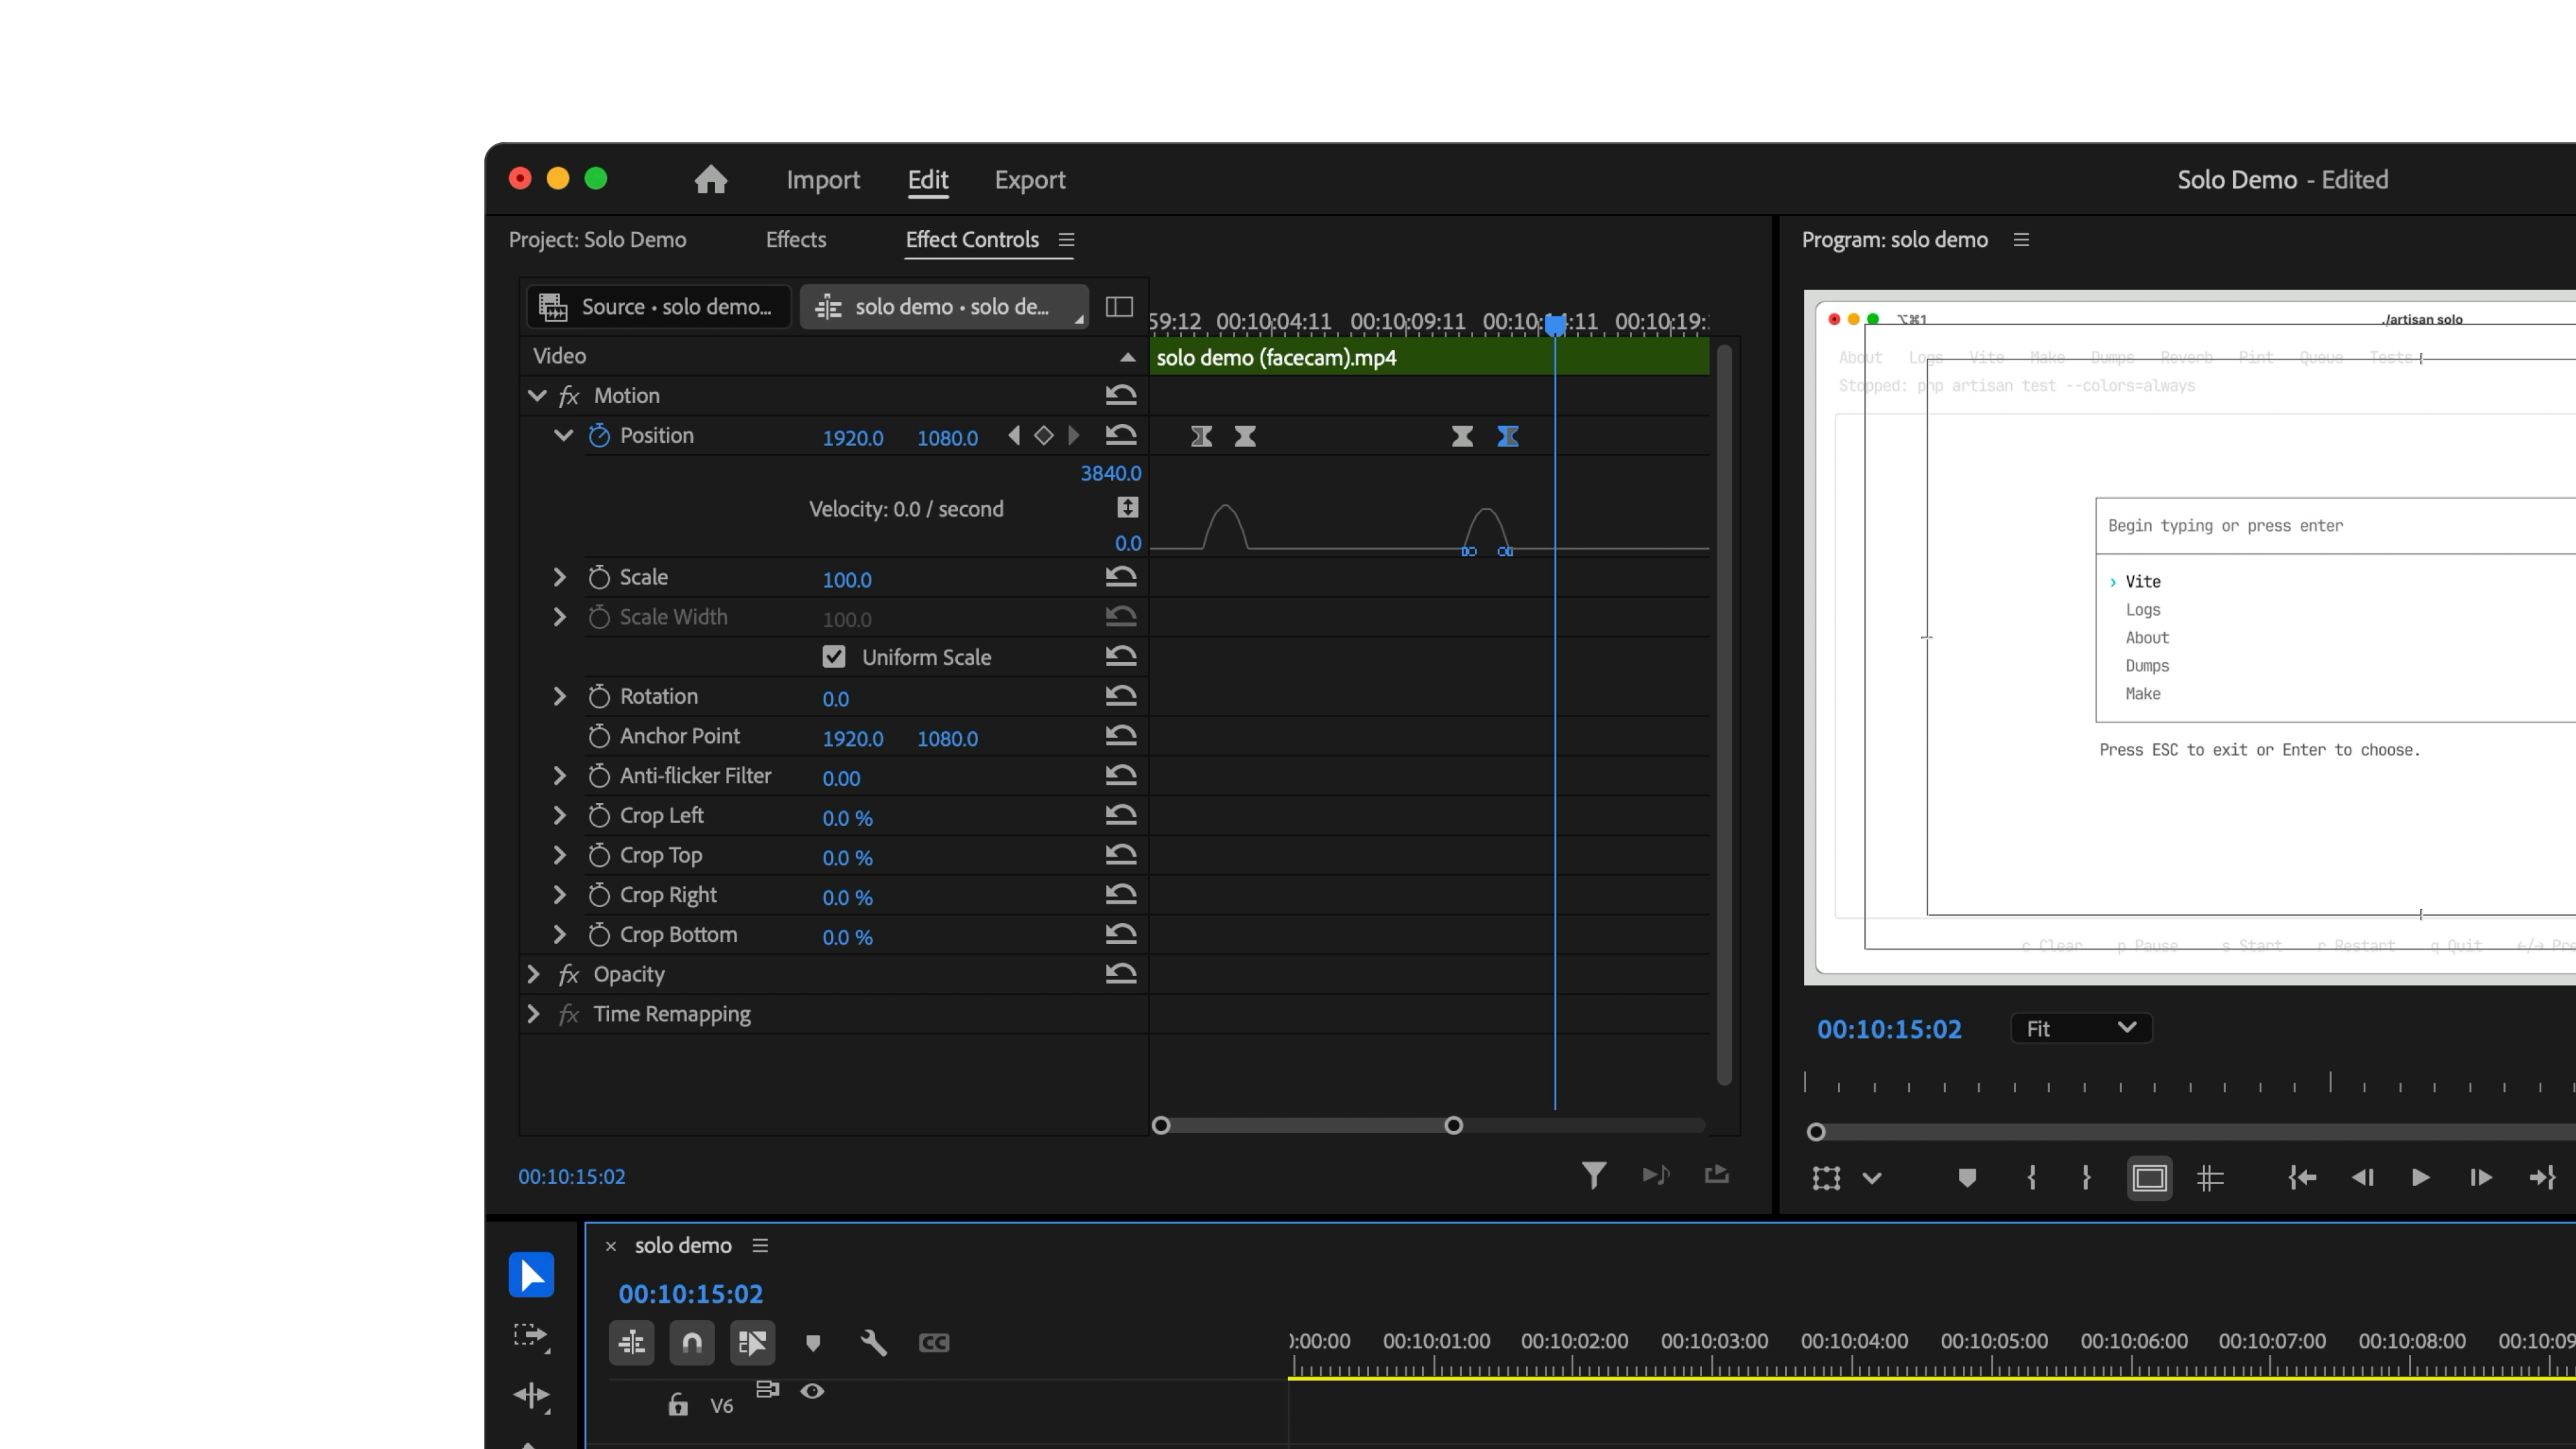Add a marker using the shield-shaped marker icon

[x=813, y=1342]
